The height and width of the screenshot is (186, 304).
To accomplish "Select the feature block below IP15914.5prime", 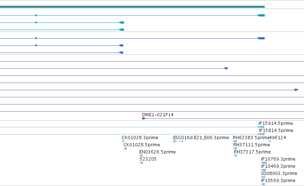I will pos(261,127).
